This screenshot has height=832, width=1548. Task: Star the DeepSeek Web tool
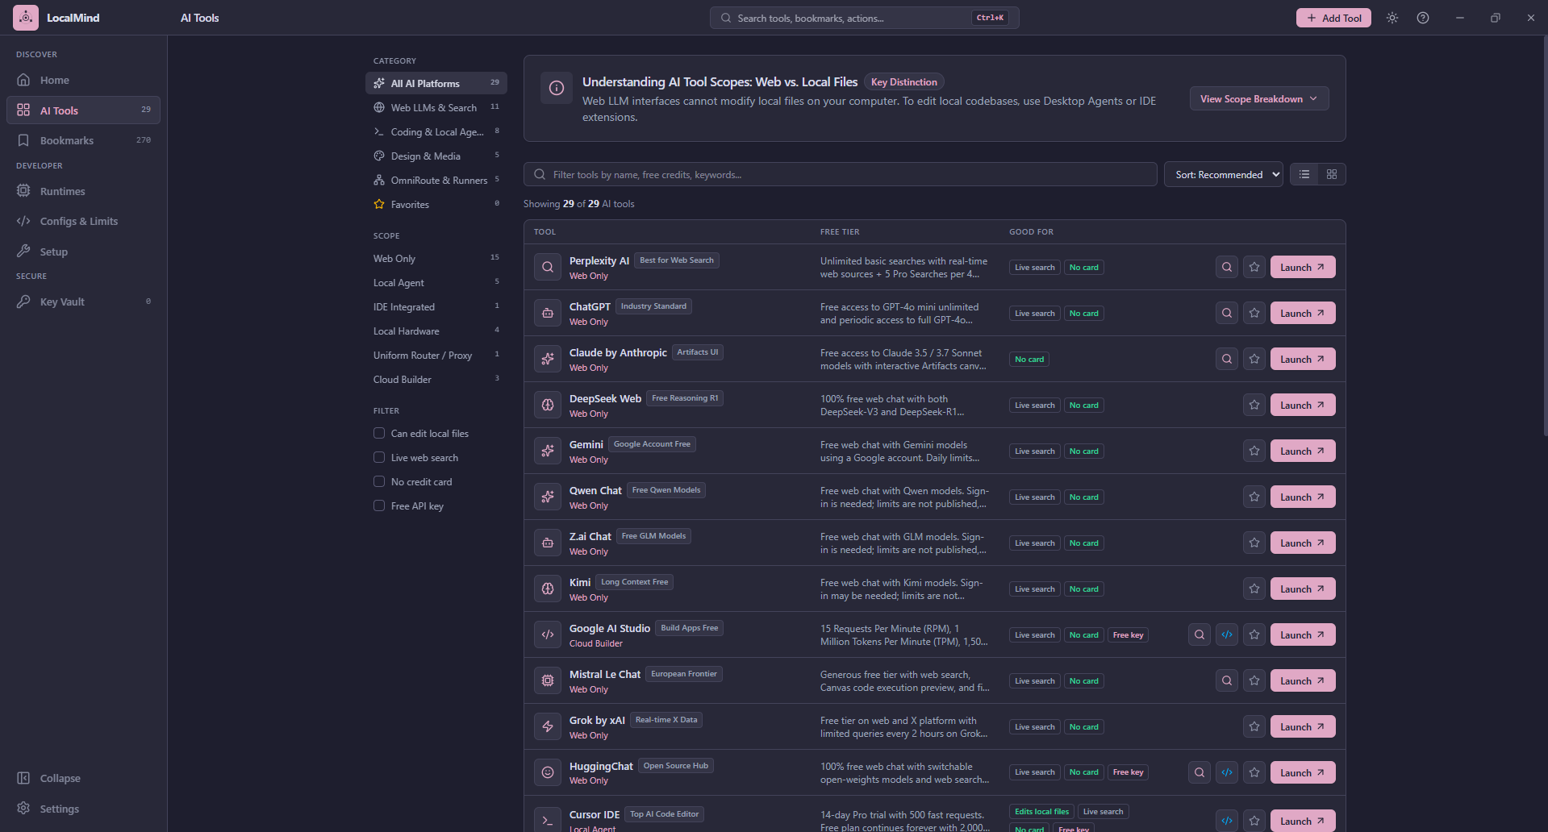tap(1254, 405)
